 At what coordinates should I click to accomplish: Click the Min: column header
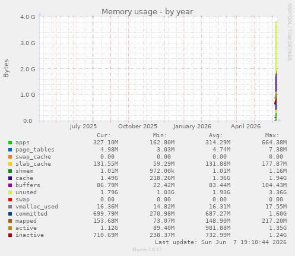coord(160,135)
